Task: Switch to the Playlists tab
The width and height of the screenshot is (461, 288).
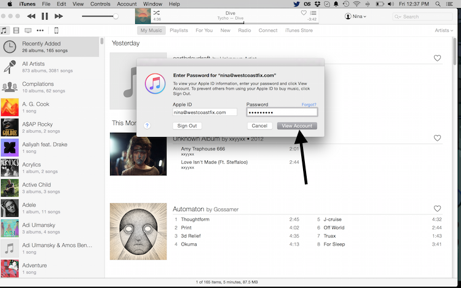Action: tap(179, 30)
